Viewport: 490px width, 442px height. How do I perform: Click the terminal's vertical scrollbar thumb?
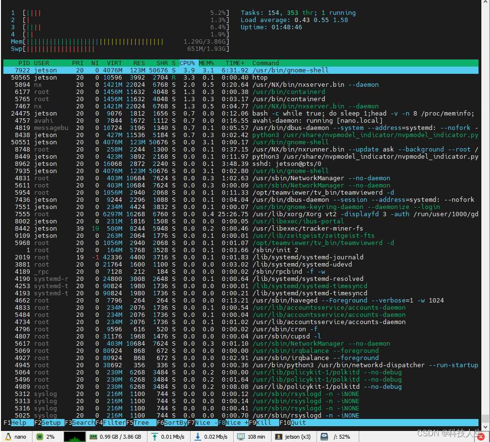point(485,419)
